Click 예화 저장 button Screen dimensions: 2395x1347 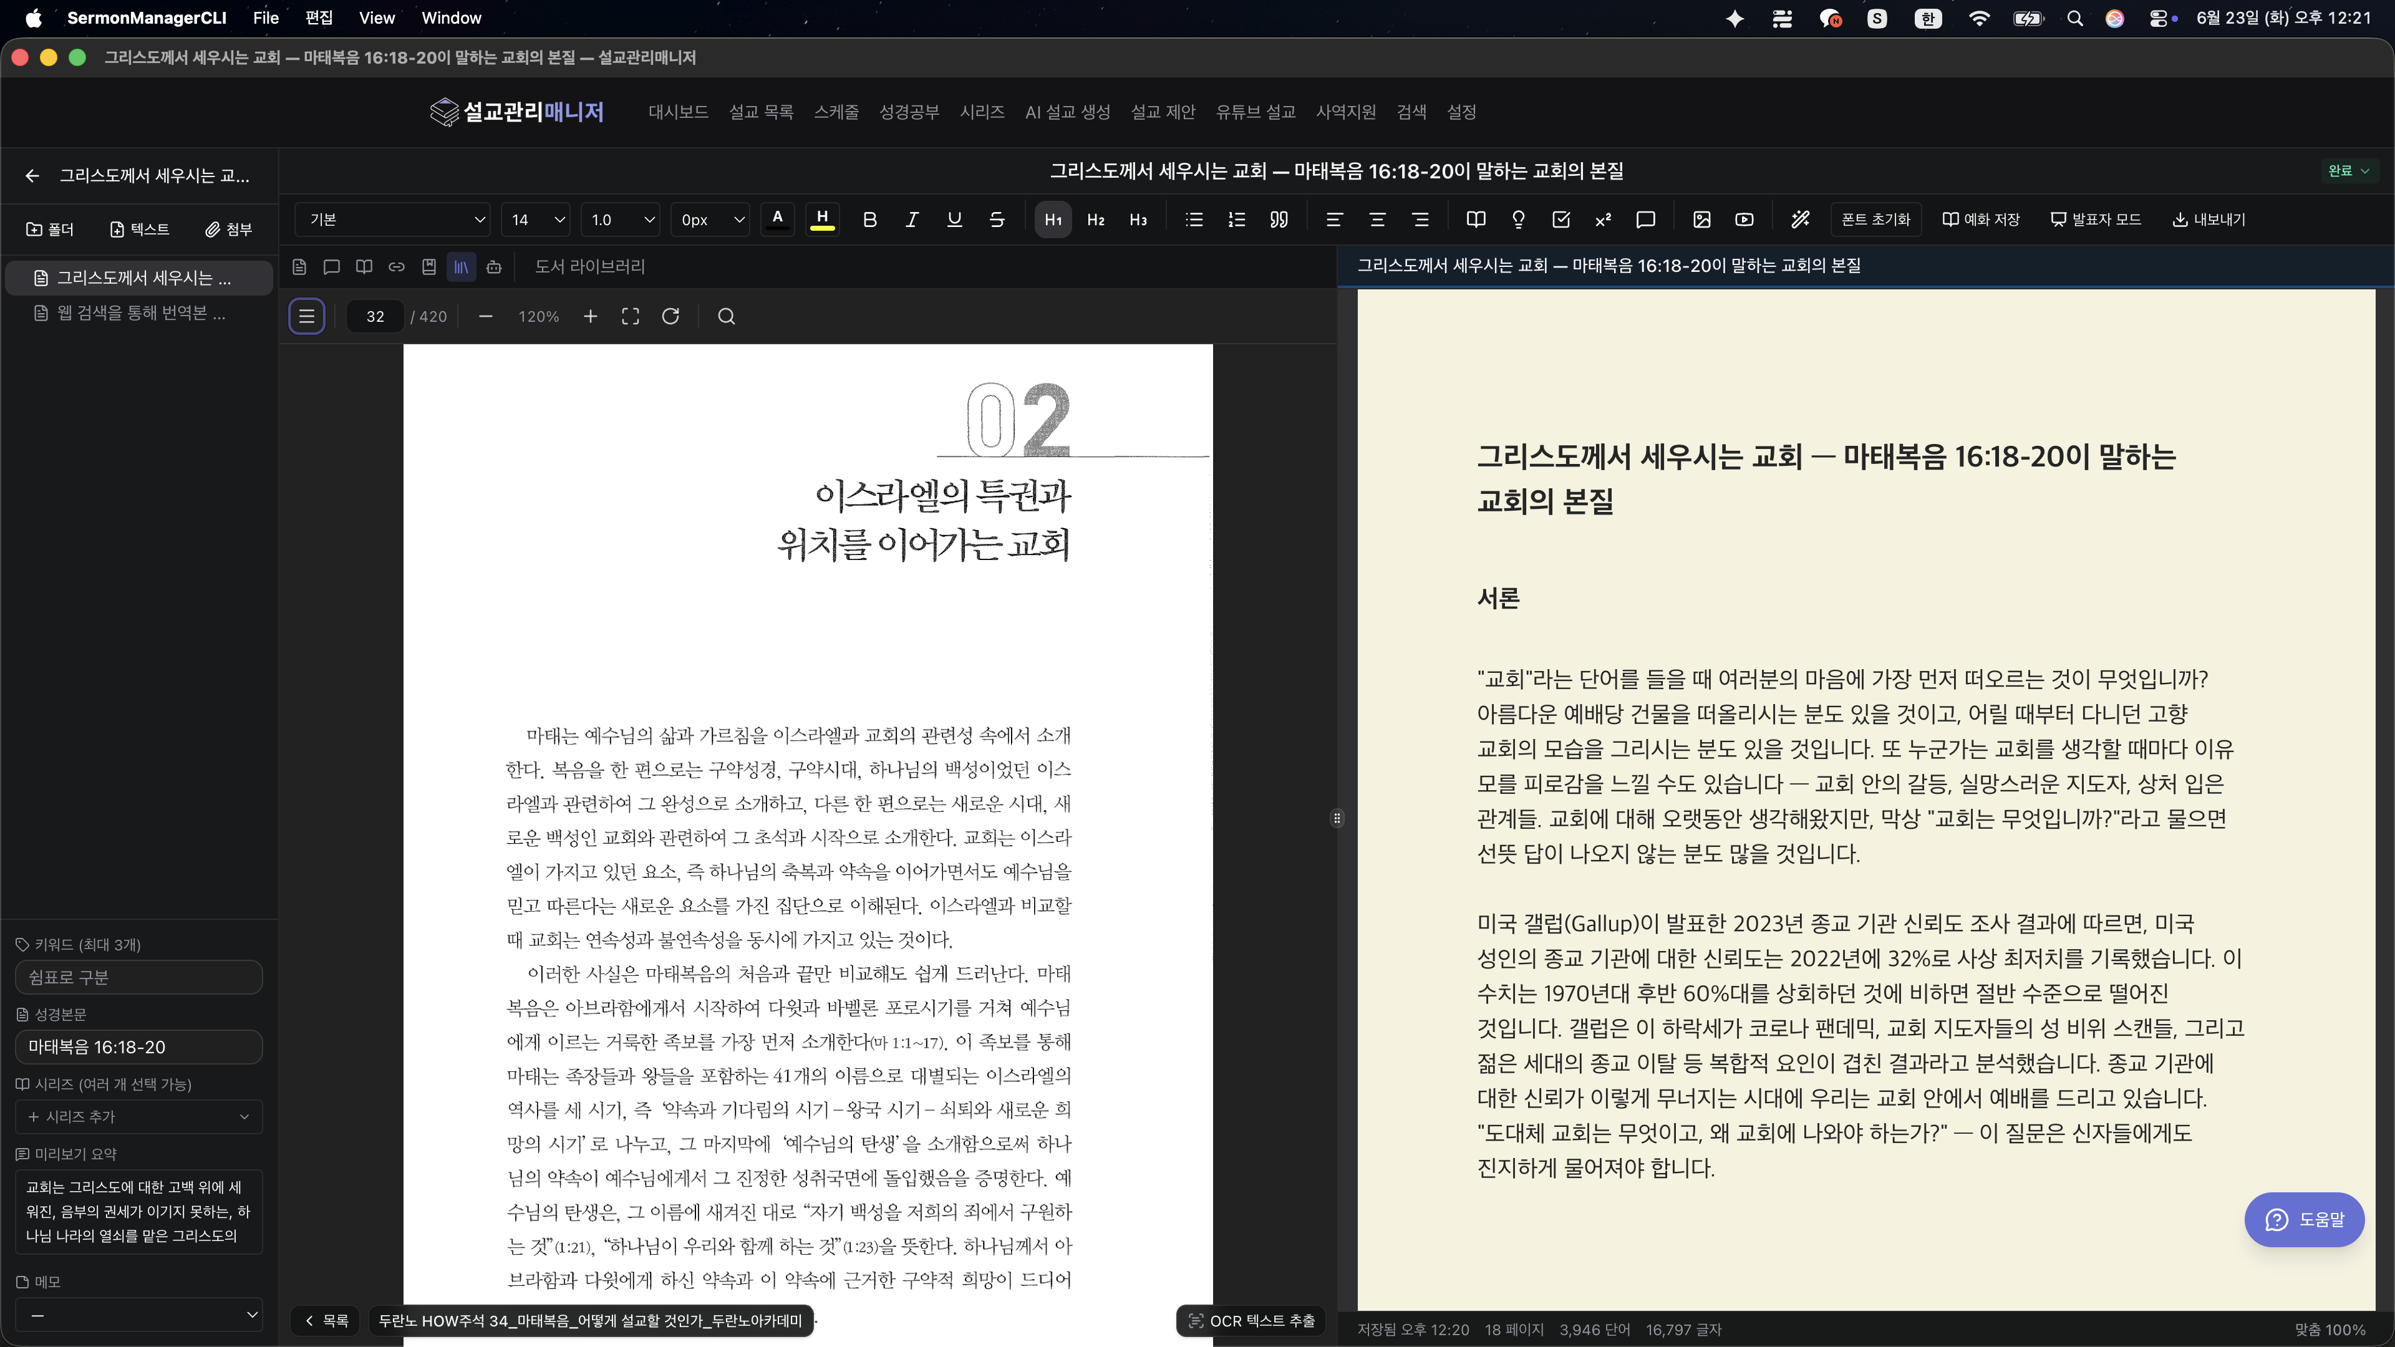[x=1981, y=220]
